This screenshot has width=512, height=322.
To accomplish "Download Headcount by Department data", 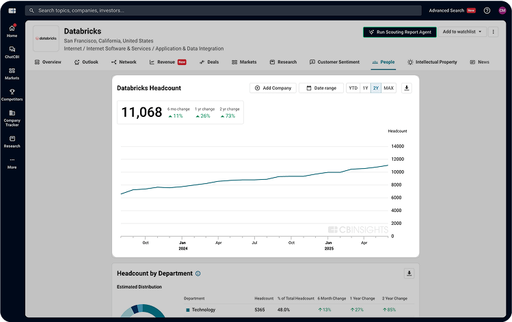I will click(409, 273).
